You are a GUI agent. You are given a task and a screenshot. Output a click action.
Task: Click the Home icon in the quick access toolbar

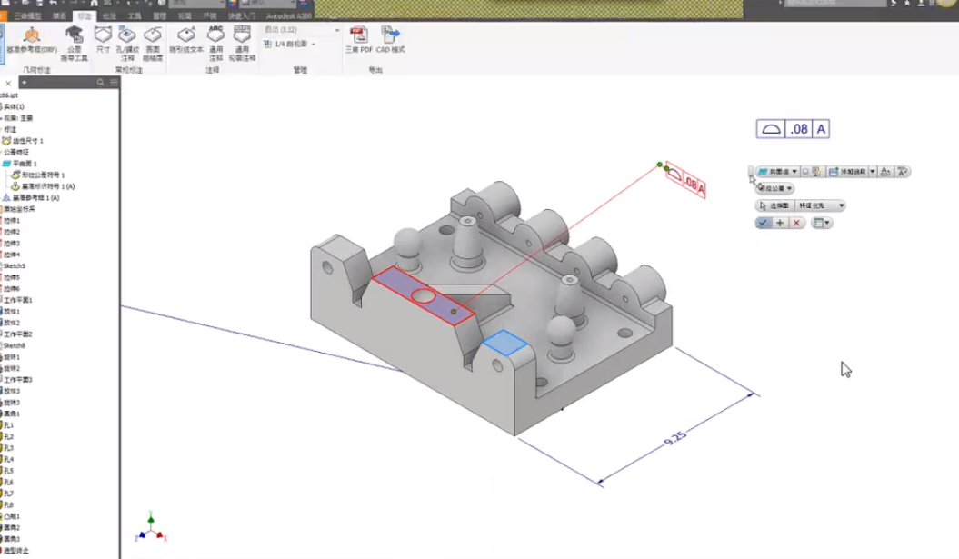(95, 4)
